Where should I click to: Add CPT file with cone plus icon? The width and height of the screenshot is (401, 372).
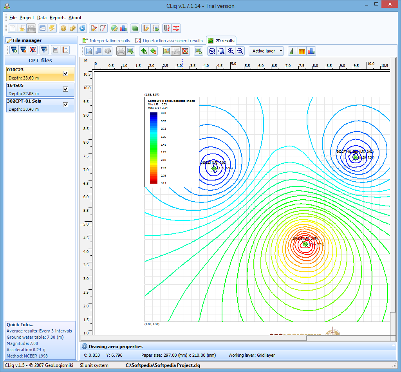[x=14, y=50]
